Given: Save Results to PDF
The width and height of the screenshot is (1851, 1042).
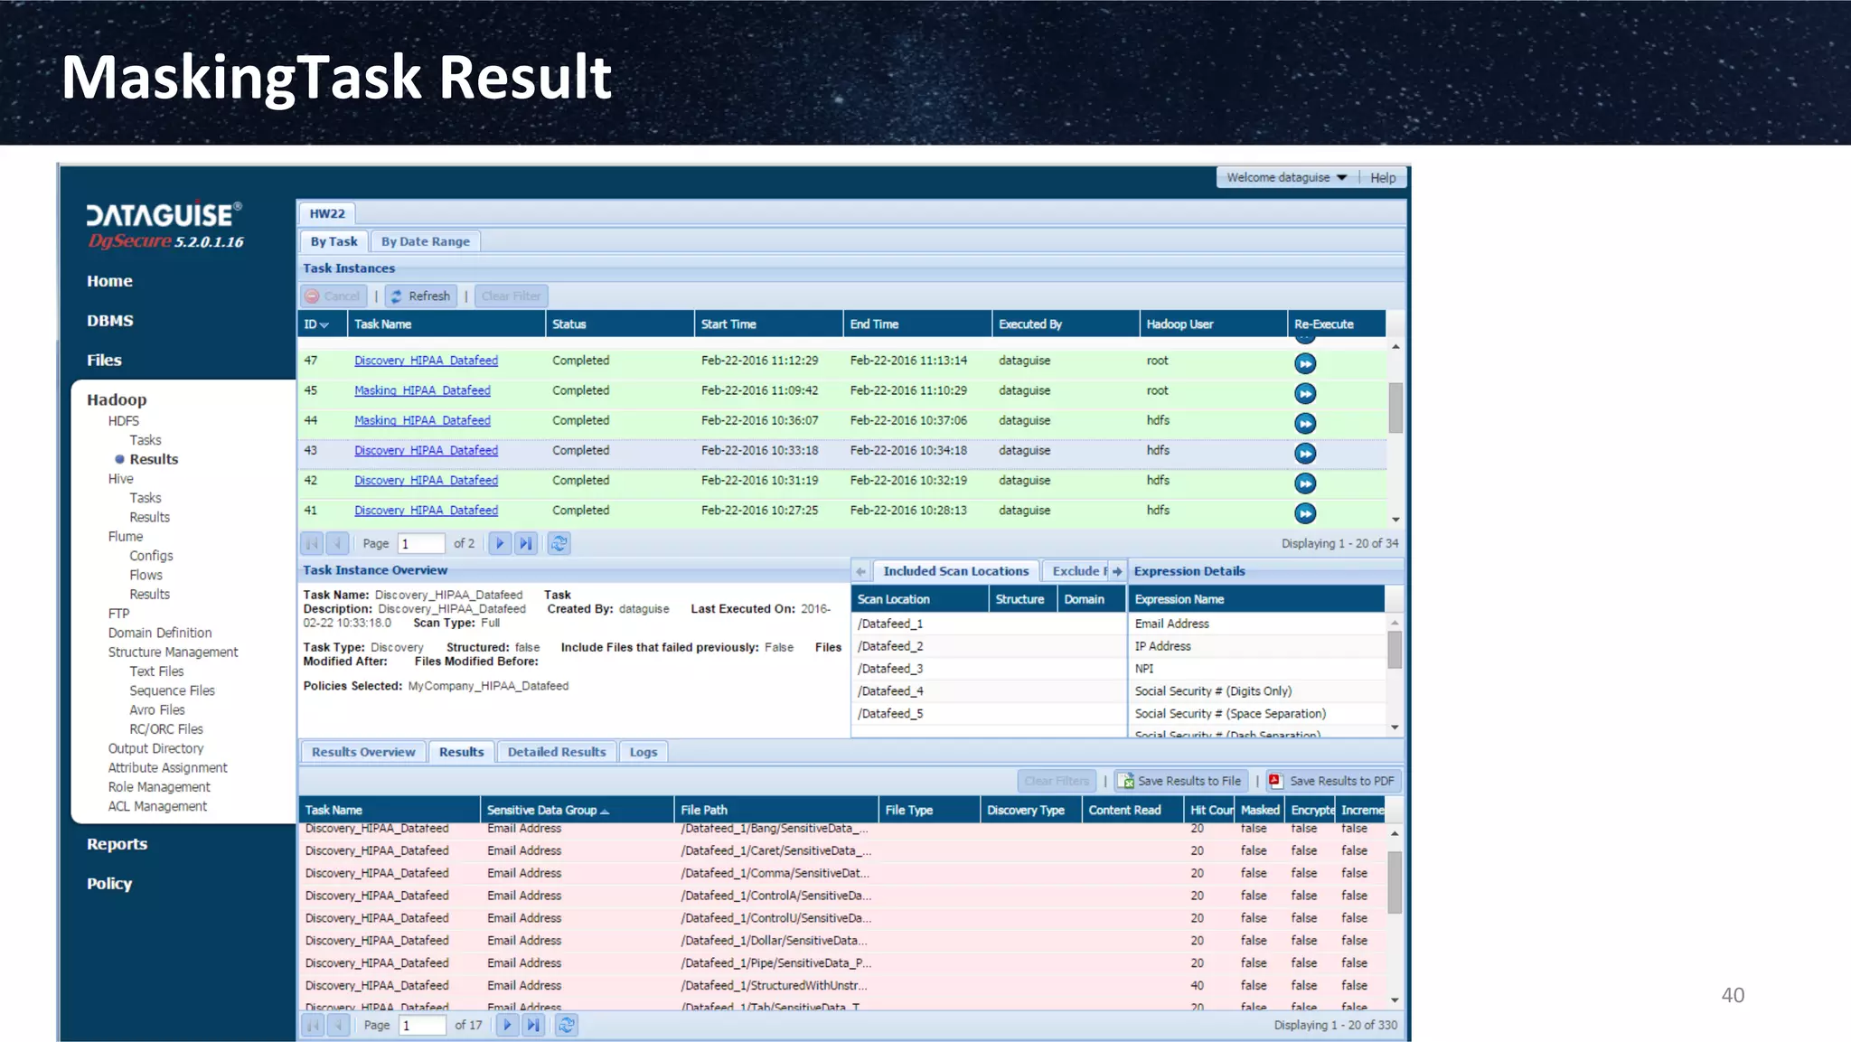Looking at the screenshot, I should [x=1332, y=781].
